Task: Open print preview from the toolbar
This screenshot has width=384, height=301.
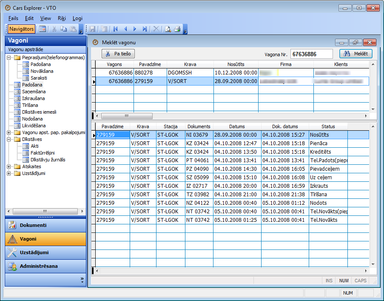Action: (x=168, y=29)
